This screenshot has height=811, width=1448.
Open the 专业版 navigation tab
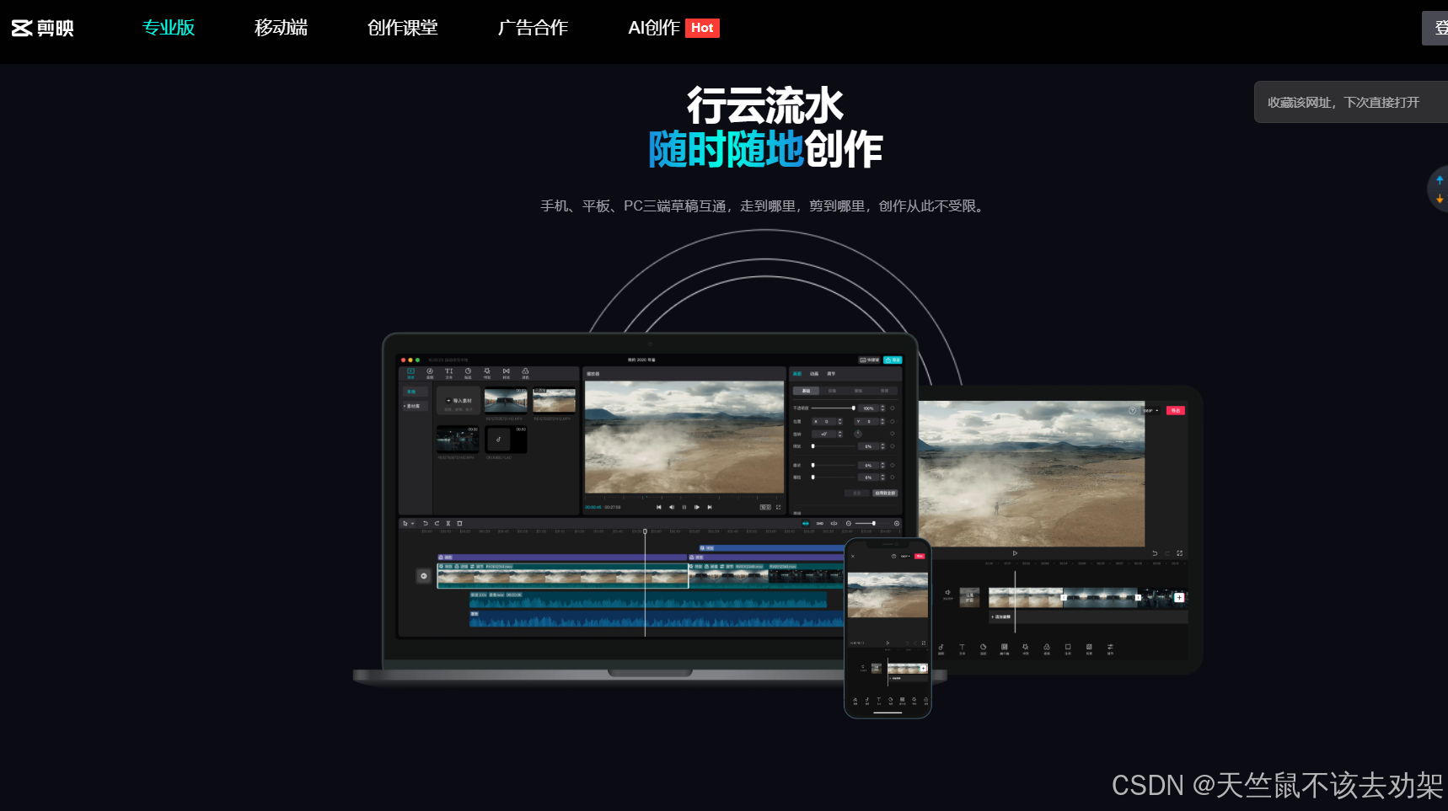[169, 28]
